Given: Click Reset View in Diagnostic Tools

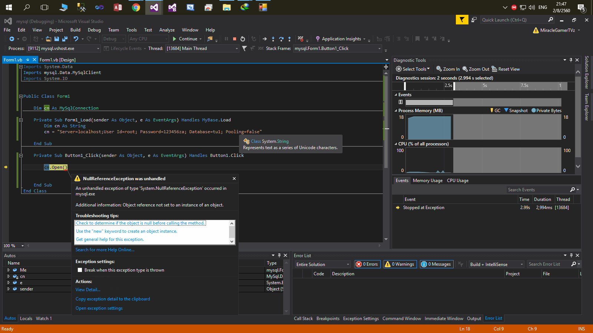Looking at the screenshot, I should [x=506, y=69].
